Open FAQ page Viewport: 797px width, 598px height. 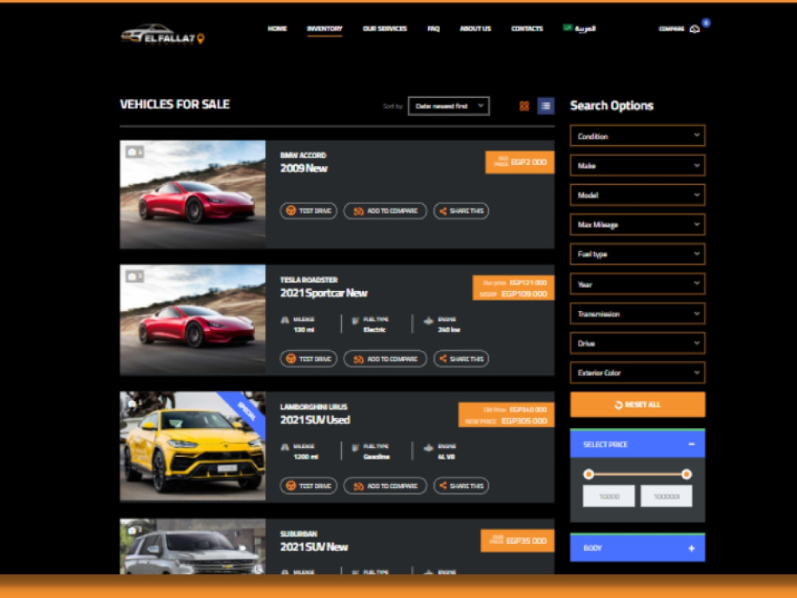click(433, 29)
